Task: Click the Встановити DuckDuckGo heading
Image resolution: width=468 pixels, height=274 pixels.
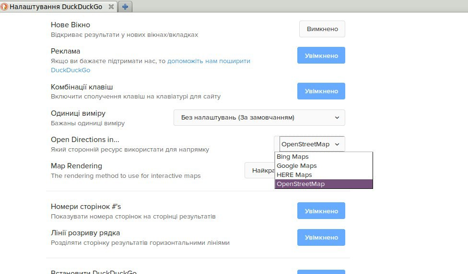Action: coord(94,272)
